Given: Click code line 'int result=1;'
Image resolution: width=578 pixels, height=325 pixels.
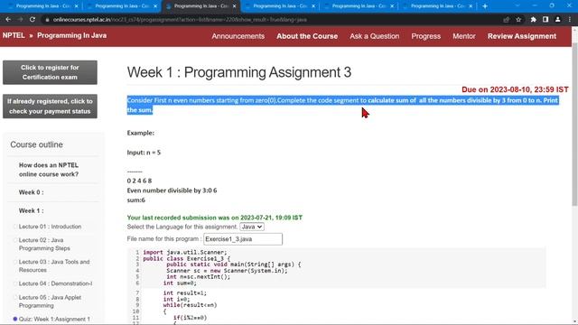Looking at the screenshot, I should click(x=185, y=293).
